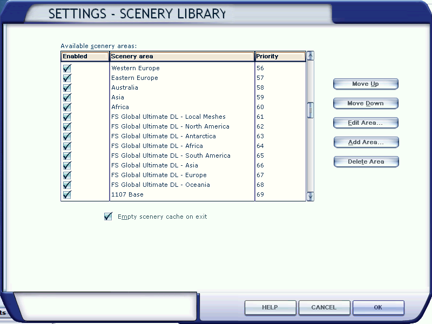432x324 pixels.
Task: Confirm settings with the OK button
Action: tap(378, 308)
